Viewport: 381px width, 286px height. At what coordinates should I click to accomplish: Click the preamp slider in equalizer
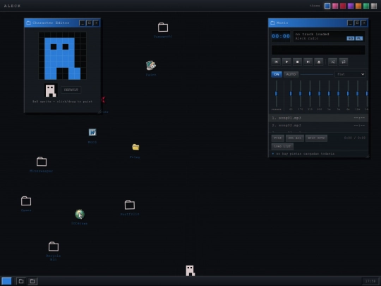coord(277,94)
